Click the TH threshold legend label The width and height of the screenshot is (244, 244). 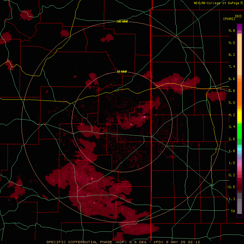click(233, 211)
